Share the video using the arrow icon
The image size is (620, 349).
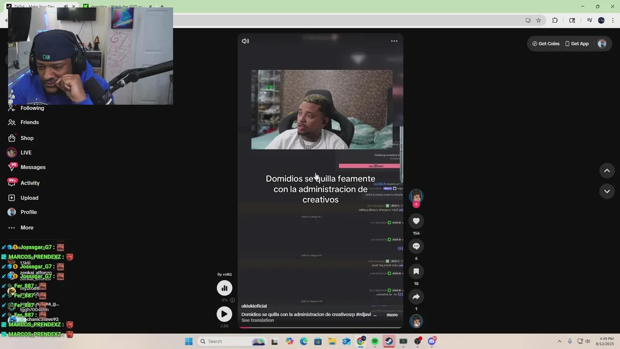tap(416, 297)
